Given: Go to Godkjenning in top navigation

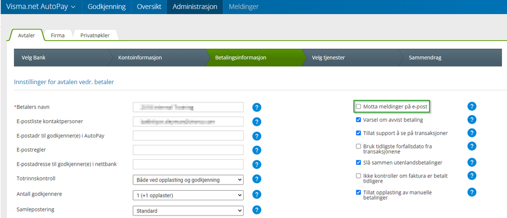Looking at the screenshot, I should click(107, 7).
